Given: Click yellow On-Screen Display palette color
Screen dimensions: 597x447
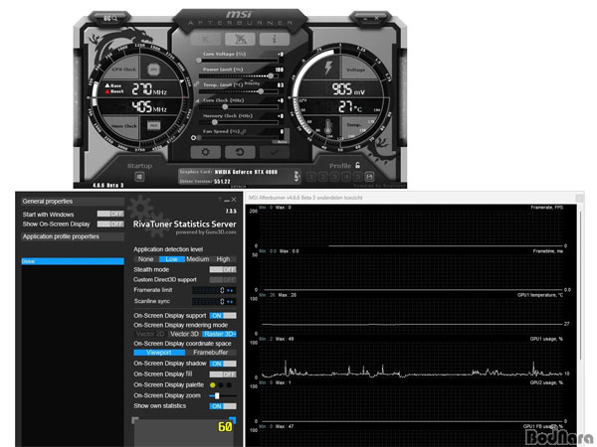Looking at the screenshot, I should (x=213, y=384).
